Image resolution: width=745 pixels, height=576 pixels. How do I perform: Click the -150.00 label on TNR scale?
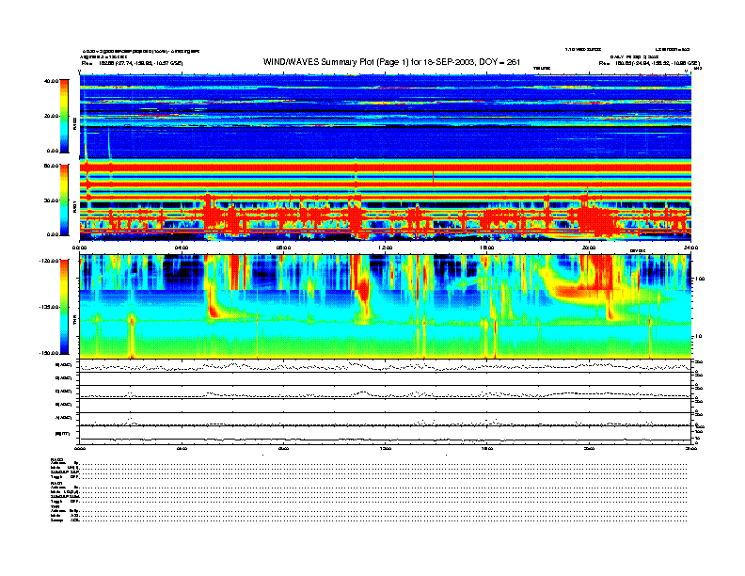pyautogui.click(x=50, y=353)
